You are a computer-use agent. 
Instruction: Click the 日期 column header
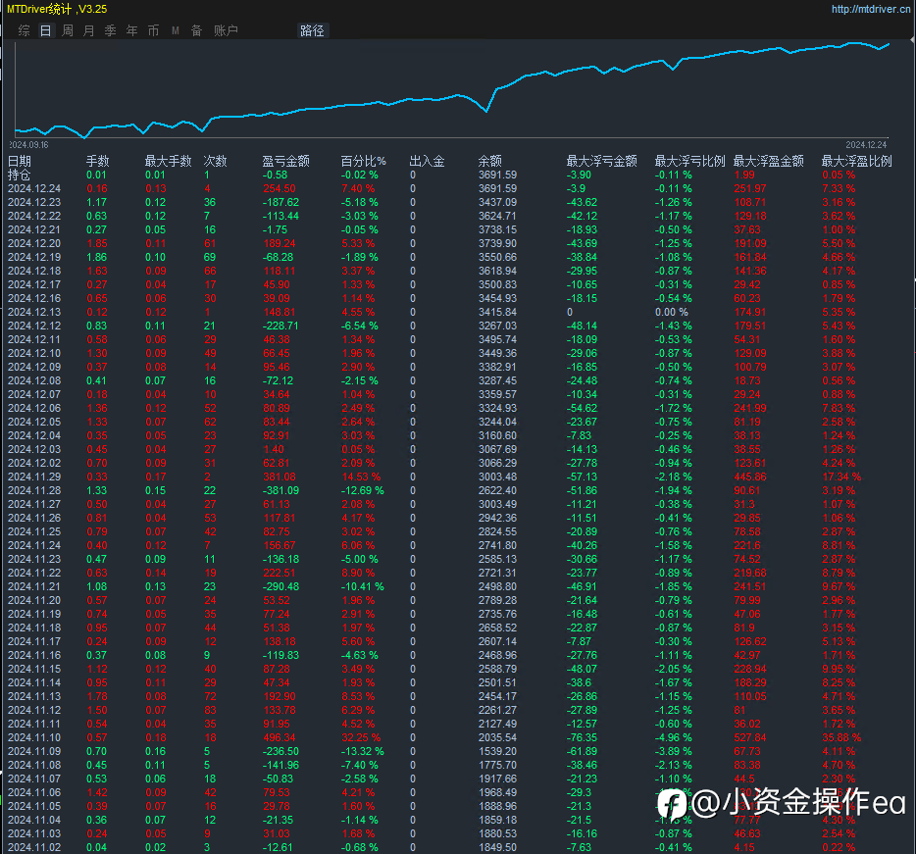20,161
